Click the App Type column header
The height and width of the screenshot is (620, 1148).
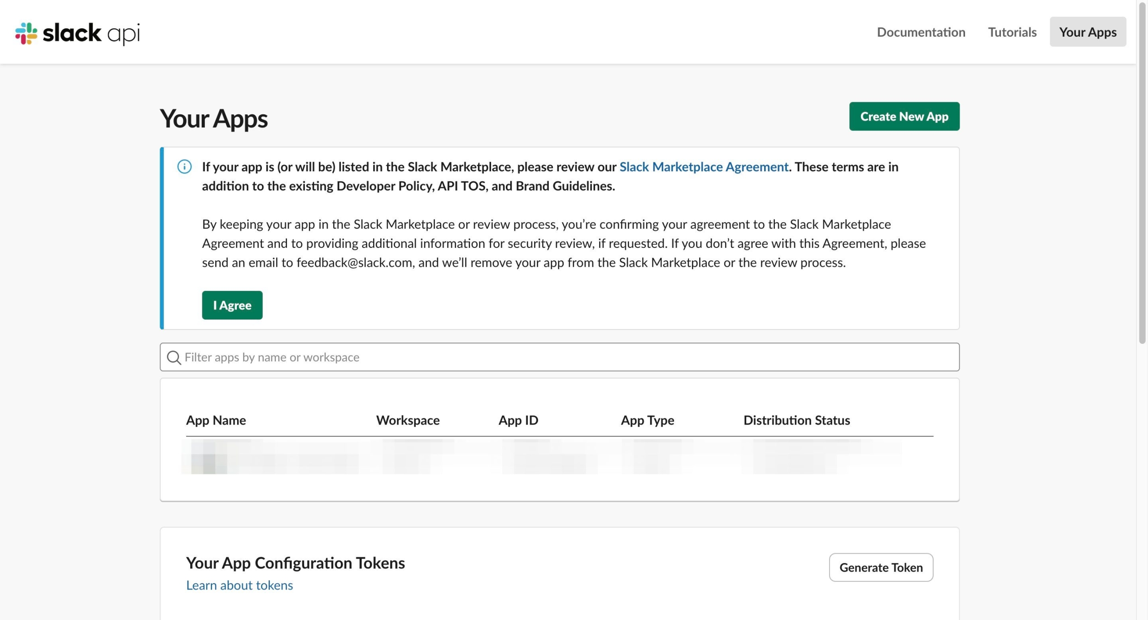click(x=647, y=420)
